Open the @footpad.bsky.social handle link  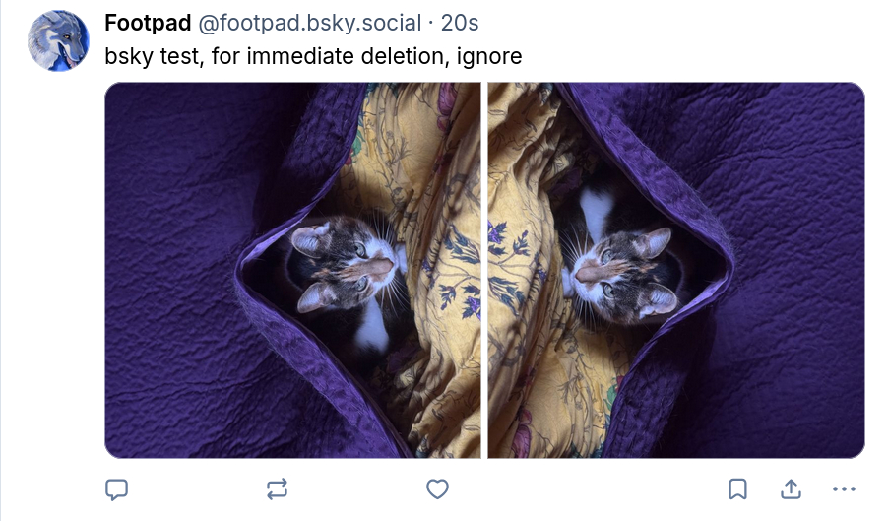pos(309,23)
